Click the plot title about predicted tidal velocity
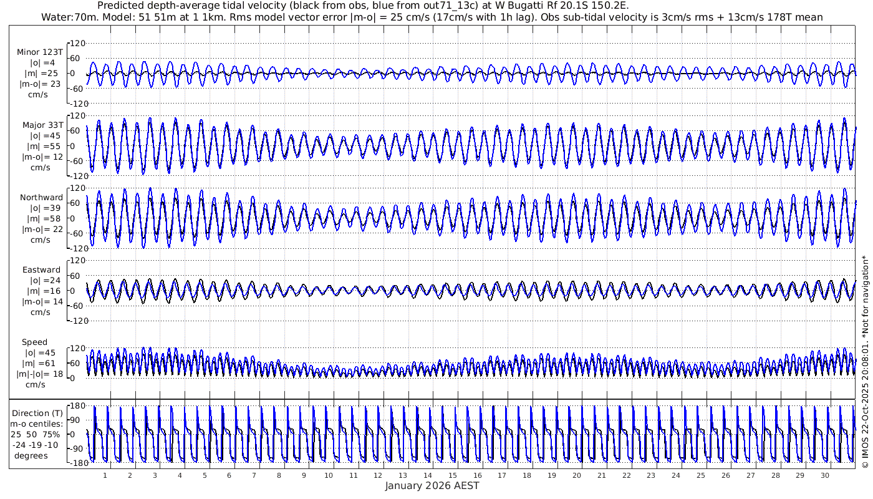 tap(363, 6)
